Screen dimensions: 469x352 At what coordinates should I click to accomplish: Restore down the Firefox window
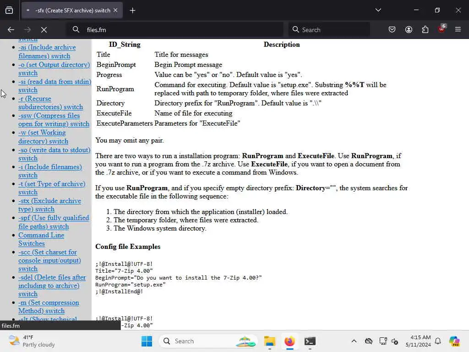pyautogui.click(x=437, y=10)
